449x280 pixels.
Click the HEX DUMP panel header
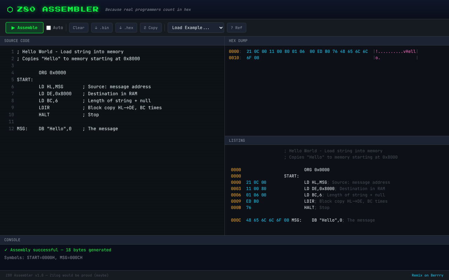(337, 41)
